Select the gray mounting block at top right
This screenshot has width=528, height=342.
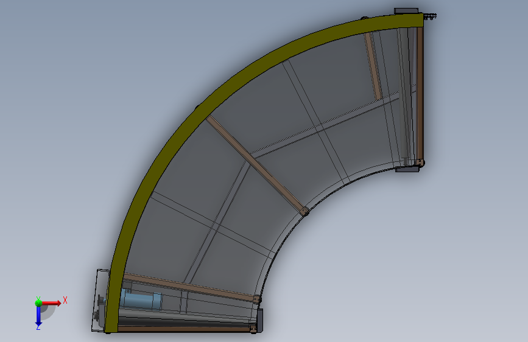click(x=406, y=11)
